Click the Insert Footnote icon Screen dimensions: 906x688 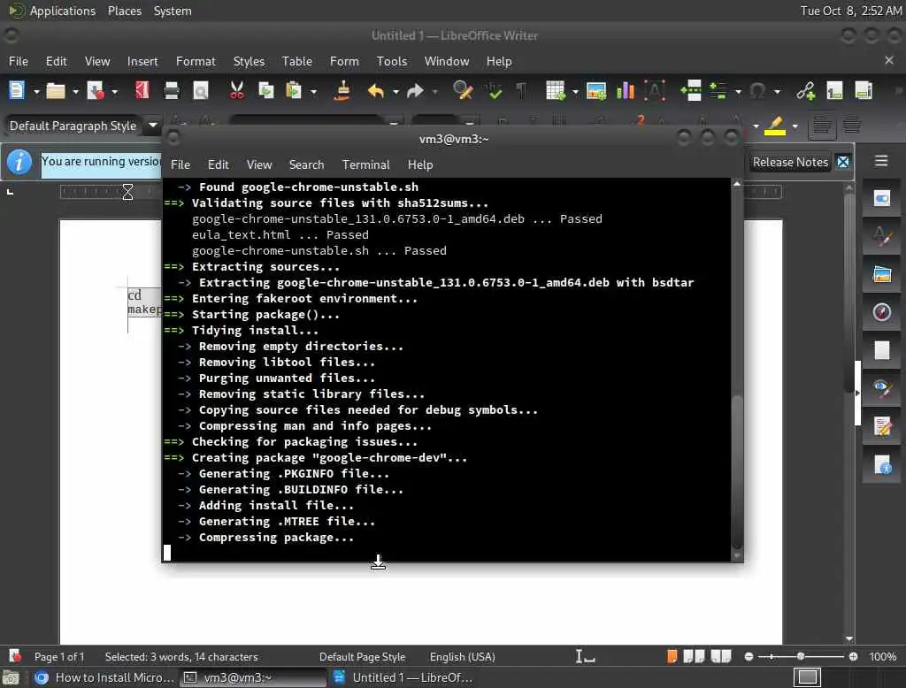click(834, 91)
